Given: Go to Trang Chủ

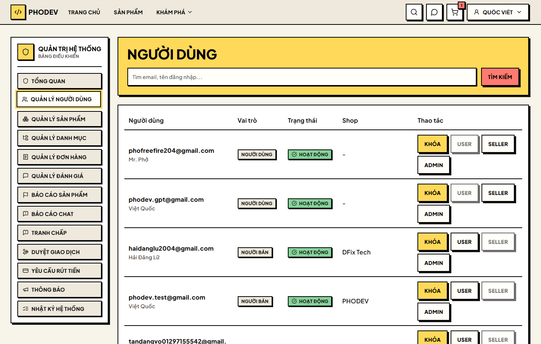Looking at the screenshot, I should coord(84,12).
